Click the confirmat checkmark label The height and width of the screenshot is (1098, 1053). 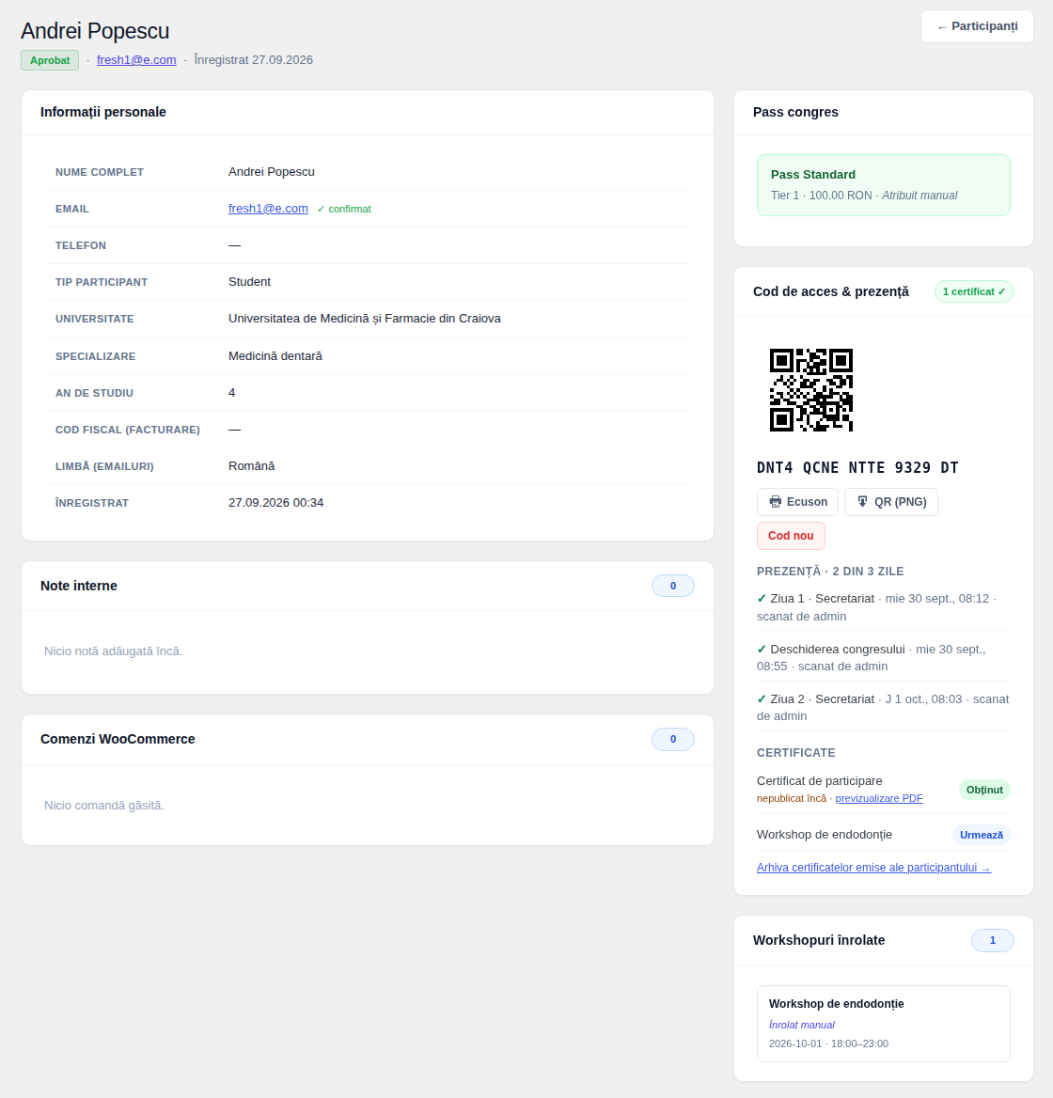[344, 210]
